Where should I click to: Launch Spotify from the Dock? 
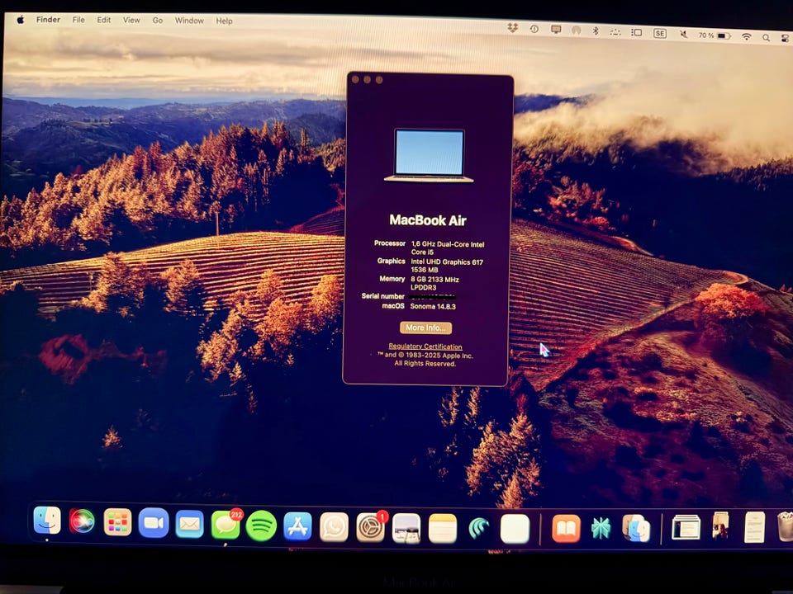point(261,526)
